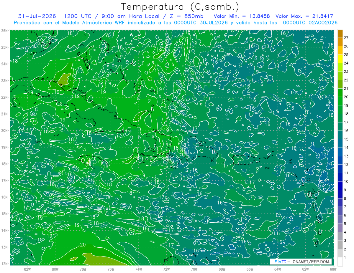Click the "76W" longitude axis label

pyautogui.click(x=111, y=269)
